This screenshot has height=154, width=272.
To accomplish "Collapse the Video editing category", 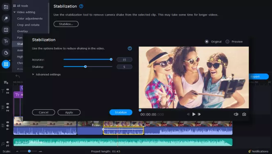I will click(15, 12).
